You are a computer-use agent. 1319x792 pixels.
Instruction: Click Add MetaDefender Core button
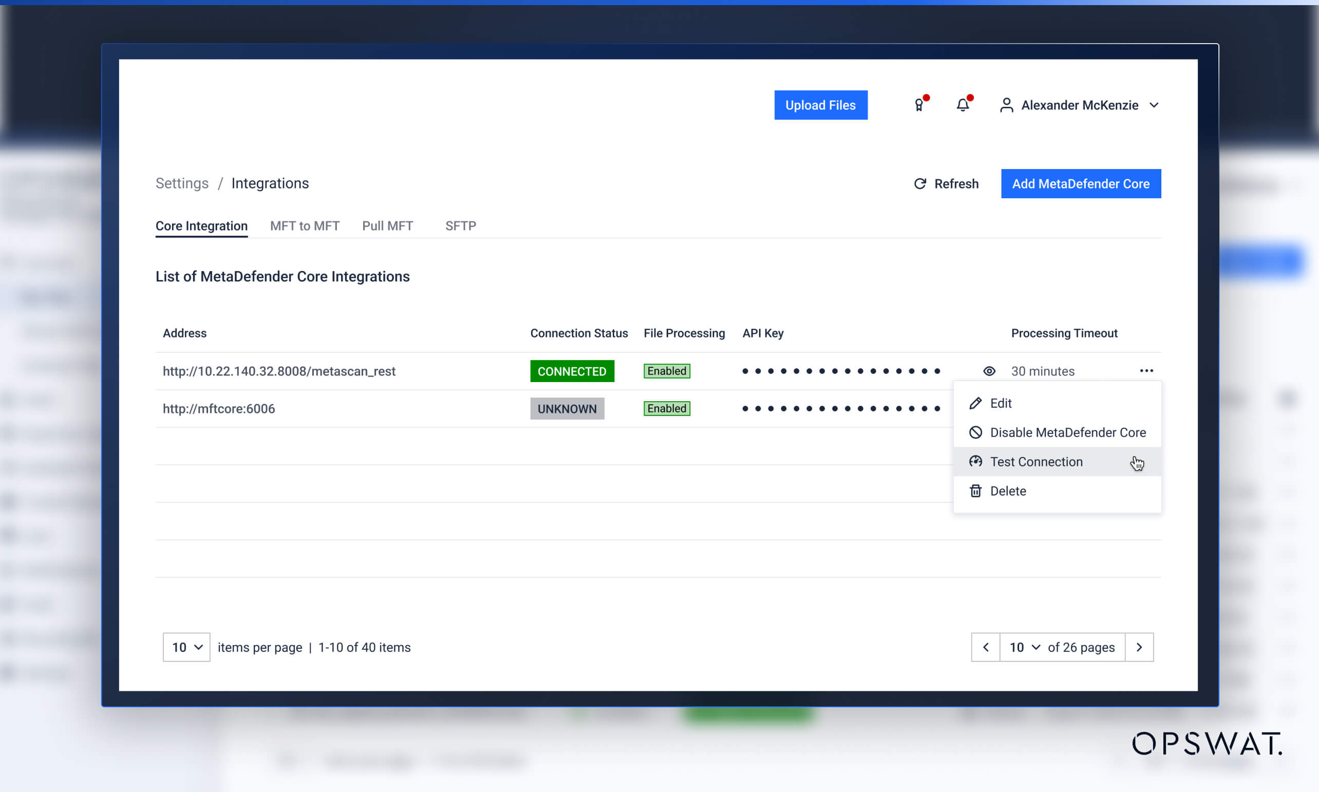click(x=1081, y=183)
